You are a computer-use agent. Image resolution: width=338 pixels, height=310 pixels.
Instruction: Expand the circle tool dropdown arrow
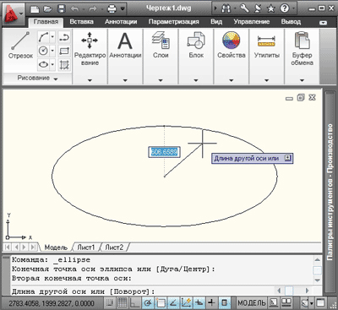click(52, 51)
